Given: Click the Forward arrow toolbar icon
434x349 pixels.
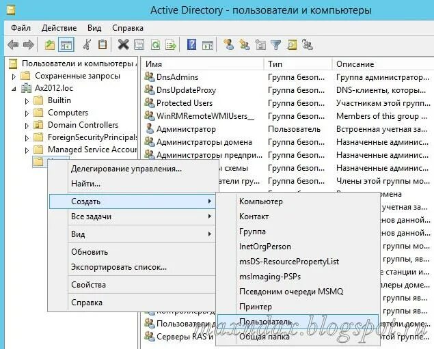Looking at the screenshot, I should click(29, 44).
